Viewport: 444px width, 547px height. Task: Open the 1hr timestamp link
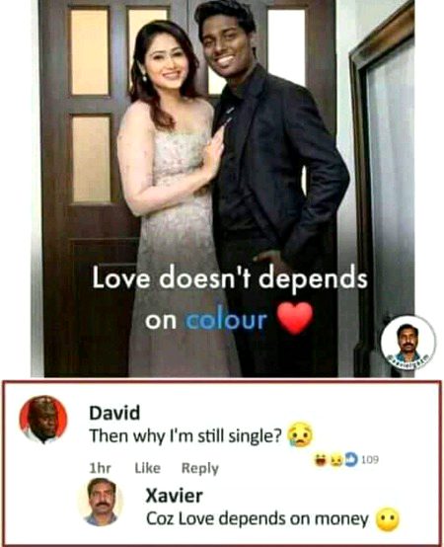[x=100, y=468]
